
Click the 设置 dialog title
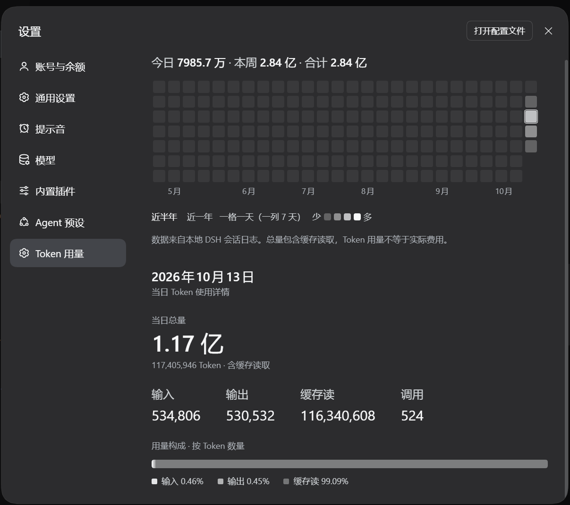pyautogui.click(x=30, y=32)
